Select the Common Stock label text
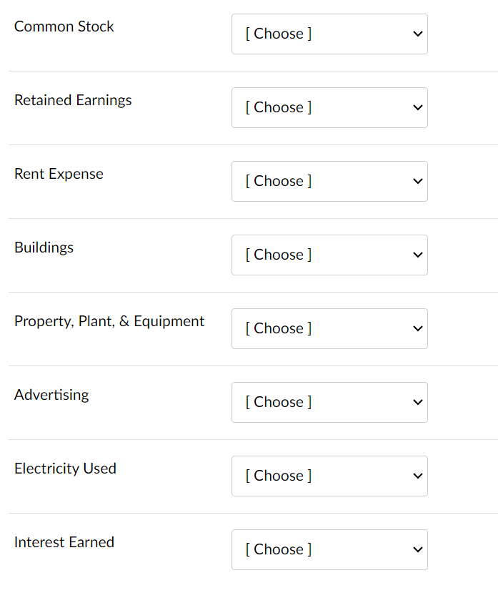This screenshot has width=498, height=598. pyautogui.click(x=64, y=26)
